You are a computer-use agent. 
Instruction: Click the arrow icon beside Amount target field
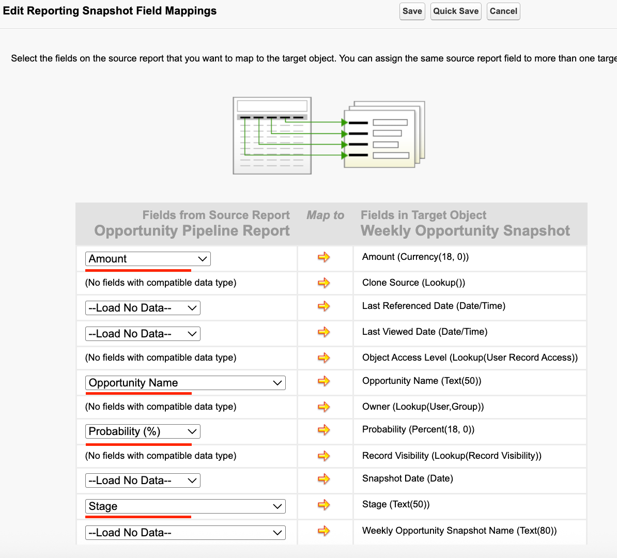(323, 257)
